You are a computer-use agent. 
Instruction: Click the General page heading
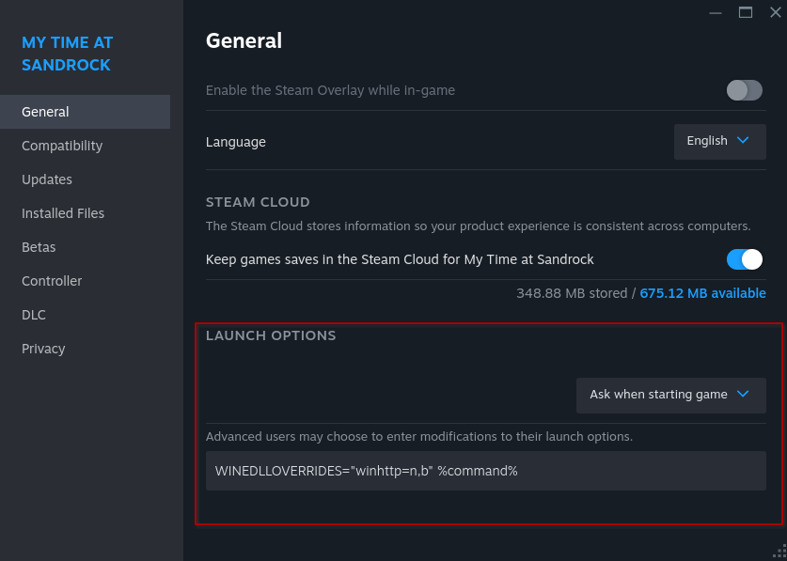pos(244,40)
